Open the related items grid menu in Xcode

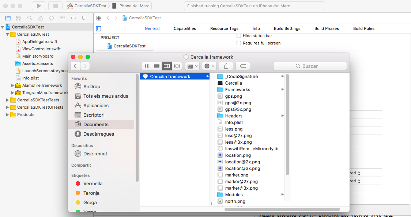[x=99, y=18]
